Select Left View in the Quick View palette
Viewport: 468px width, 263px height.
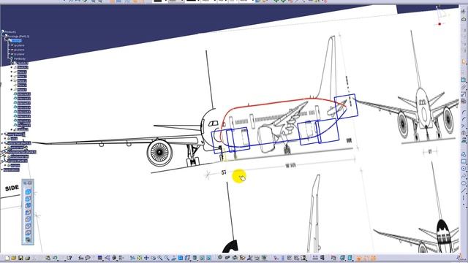coord(28,213)
